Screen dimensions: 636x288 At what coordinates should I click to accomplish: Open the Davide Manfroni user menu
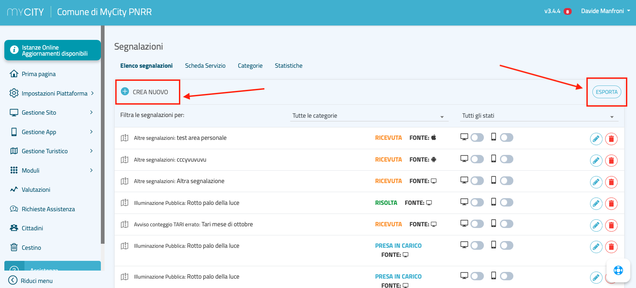[605, 11]
